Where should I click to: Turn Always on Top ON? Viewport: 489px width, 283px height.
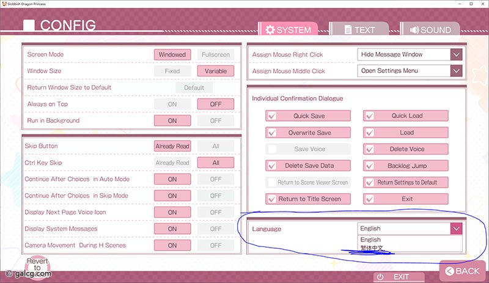point(172,104)
